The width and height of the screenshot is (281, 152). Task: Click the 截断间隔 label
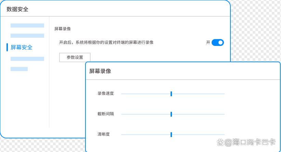point(106,114)
